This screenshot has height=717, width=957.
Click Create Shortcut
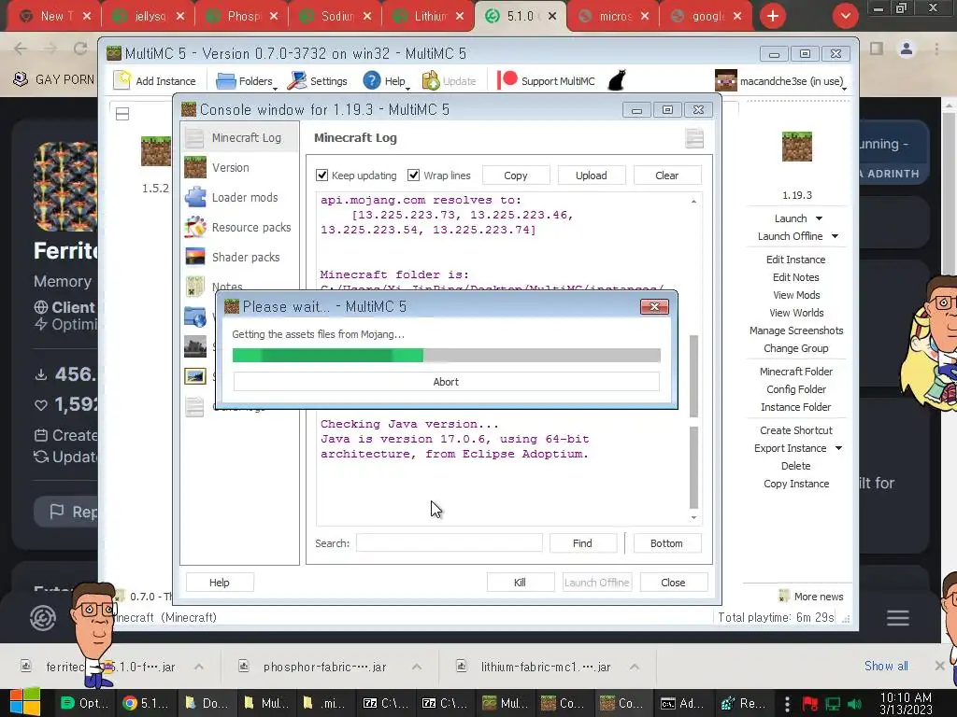click(x=796, y=430)
